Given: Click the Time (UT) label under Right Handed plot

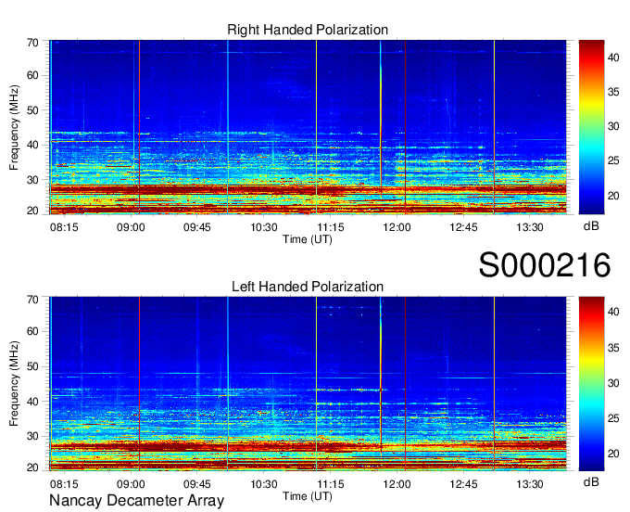Looking at the screenshot, I should [308, 239].
